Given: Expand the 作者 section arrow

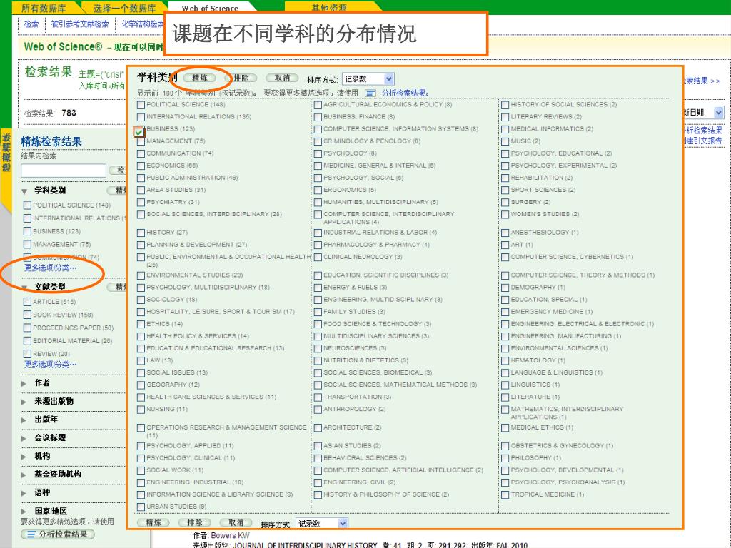Looking at the screenshot, I should (x=25, y=383).
